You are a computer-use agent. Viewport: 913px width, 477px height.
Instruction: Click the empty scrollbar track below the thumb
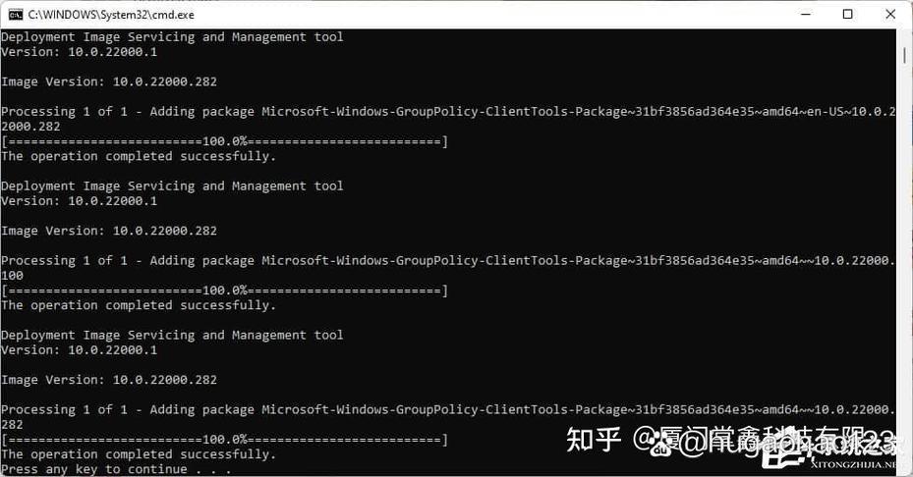click(904, 262)
